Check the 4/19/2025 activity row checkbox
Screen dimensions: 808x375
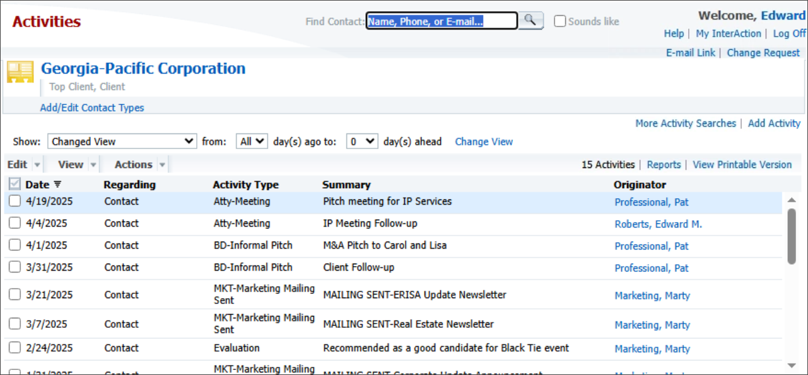[15, 201]
